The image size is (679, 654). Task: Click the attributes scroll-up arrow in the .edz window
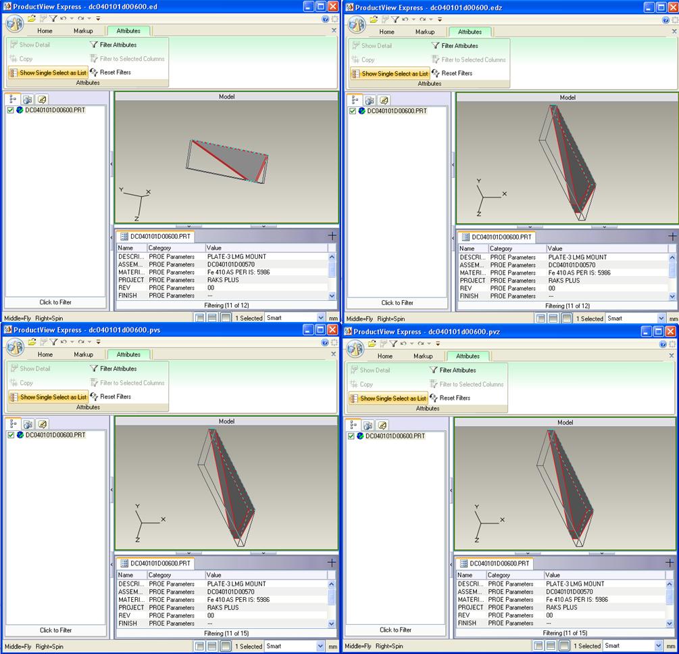(x=672, y=258)
